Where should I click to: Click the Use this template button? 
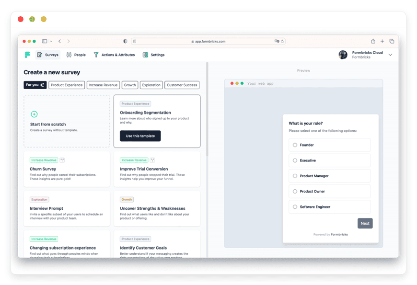point(140,136)
